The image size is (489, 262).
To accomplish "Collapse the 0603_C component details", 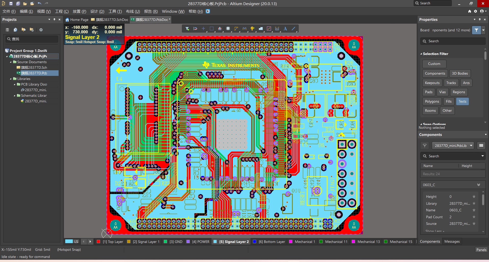I will [x=479, y=185].
